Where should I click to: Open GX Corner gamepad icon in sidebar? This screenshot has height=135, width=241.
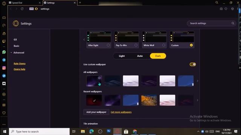pyautogui.click(x=4, y=18)
